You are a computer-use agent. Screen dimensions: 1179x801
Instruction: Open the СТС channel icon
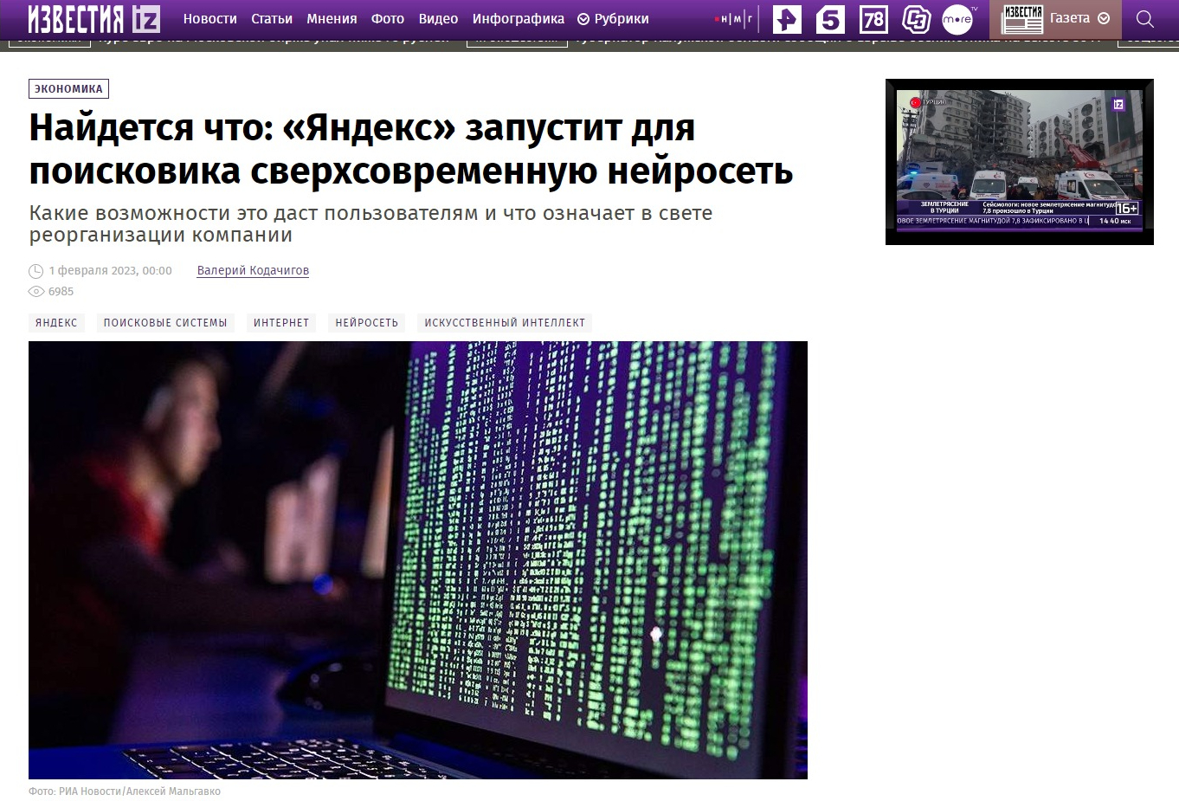click(916, 19)
